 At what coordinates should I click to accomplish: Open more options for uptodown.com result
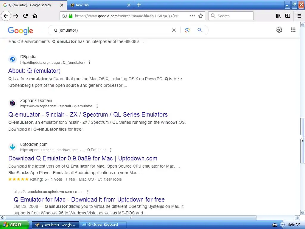click(x=111, y=150)
